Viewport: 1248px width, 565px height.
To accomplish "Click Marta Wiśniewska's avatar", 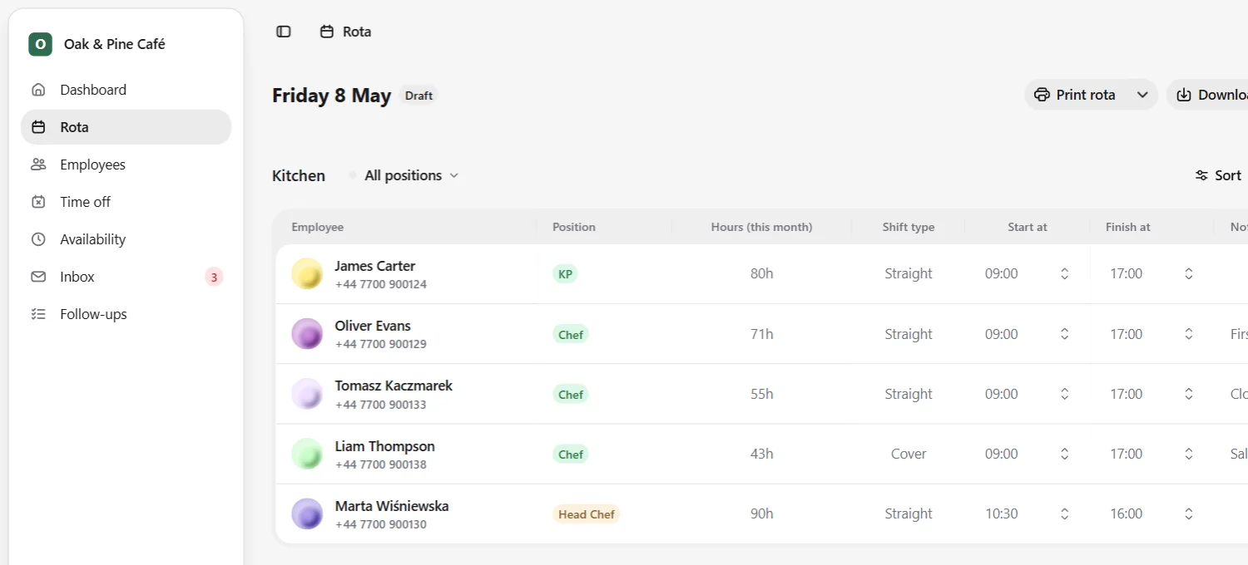I will coord(307,513).
